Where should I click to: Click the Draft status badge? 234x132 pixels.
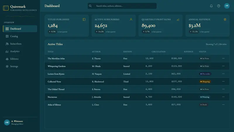click(x=204, y=105)
